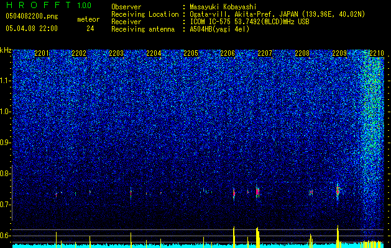This screenshot has height=248, width=391.
Task: Click the 2203 time marker
Action: [116, 53]
